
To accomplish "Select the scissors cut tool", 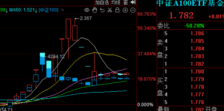I will click(110, 10).
